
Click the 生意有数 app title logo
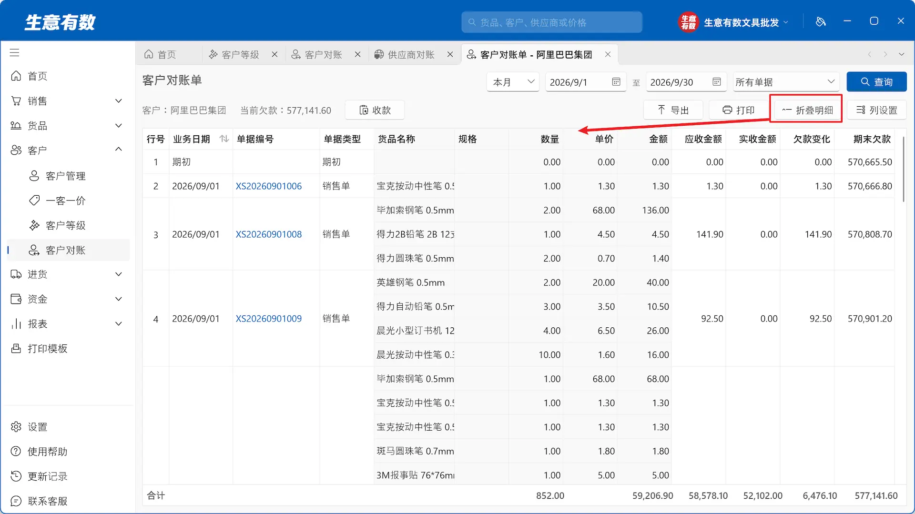[x=60, y=22]
